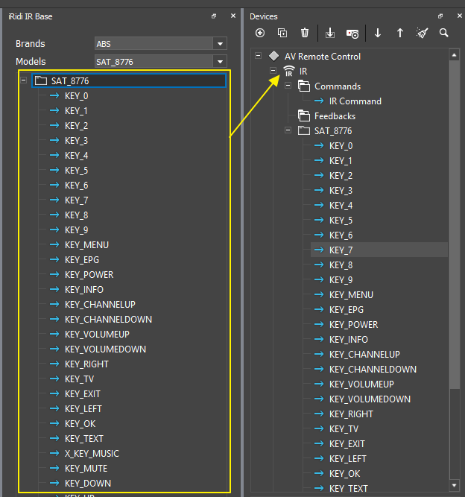
Task: Move item down with arrow icon
Action: tap(378, 33)
